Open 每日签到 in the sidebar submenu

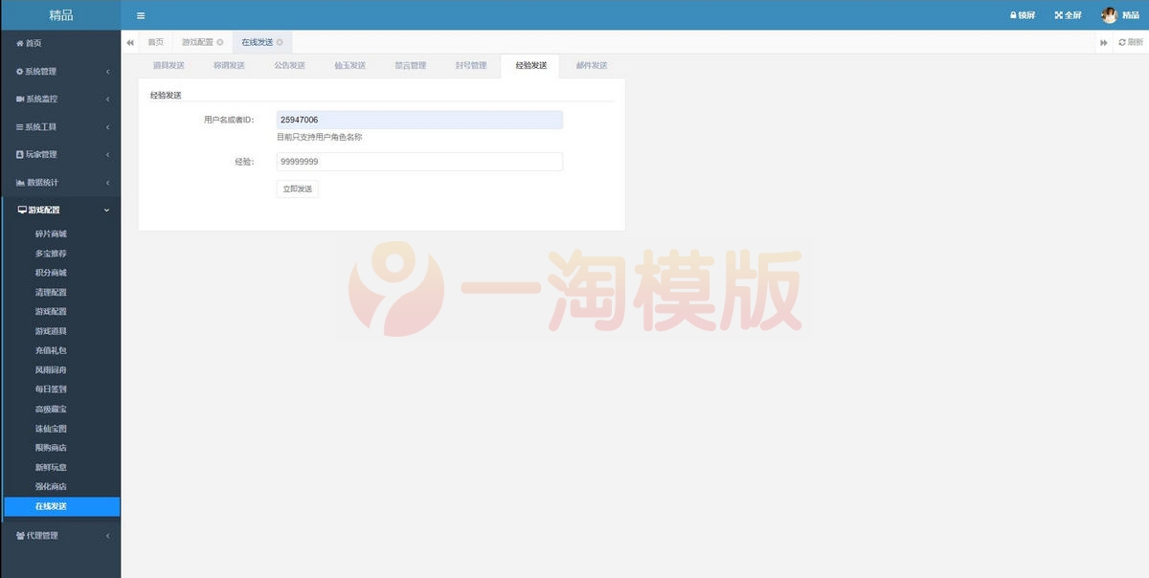[x=51, y=389]
